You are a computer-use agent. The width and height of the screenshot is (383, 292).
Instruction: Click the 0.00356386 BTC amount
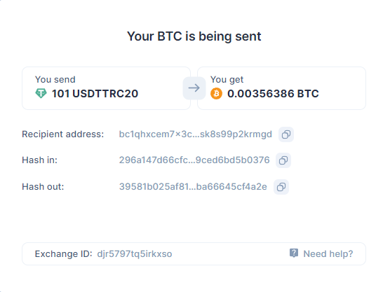pyautogui.click(x=273, y=94)
